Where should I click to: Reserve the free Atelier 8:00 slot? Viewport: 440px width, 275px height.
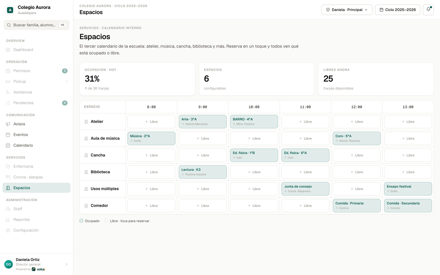[x=151, y=122]
